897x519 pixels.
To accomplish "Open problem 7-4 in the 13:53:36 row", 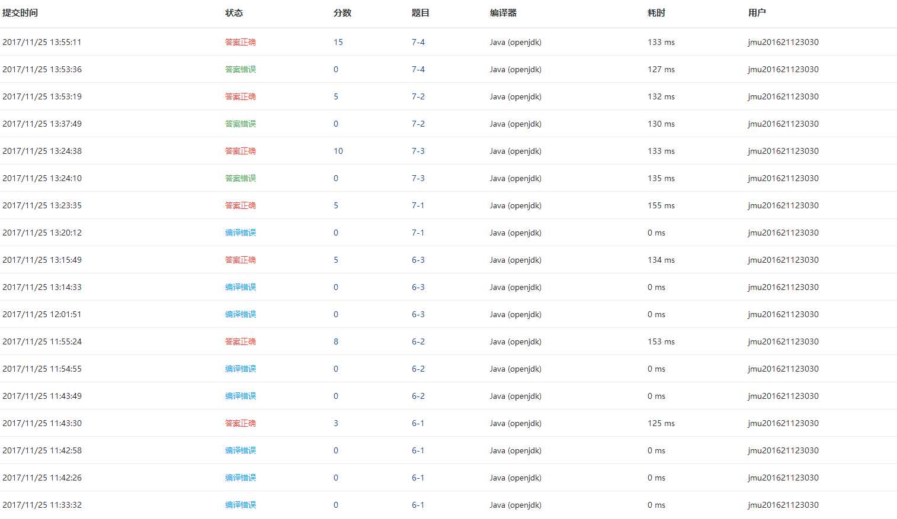I will click(x=418, y=69).
